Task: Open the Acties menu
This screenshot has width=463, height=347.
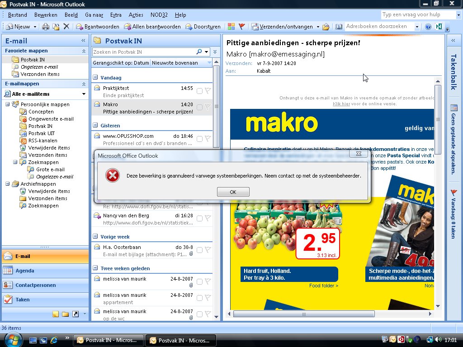Action: [136, 15]
